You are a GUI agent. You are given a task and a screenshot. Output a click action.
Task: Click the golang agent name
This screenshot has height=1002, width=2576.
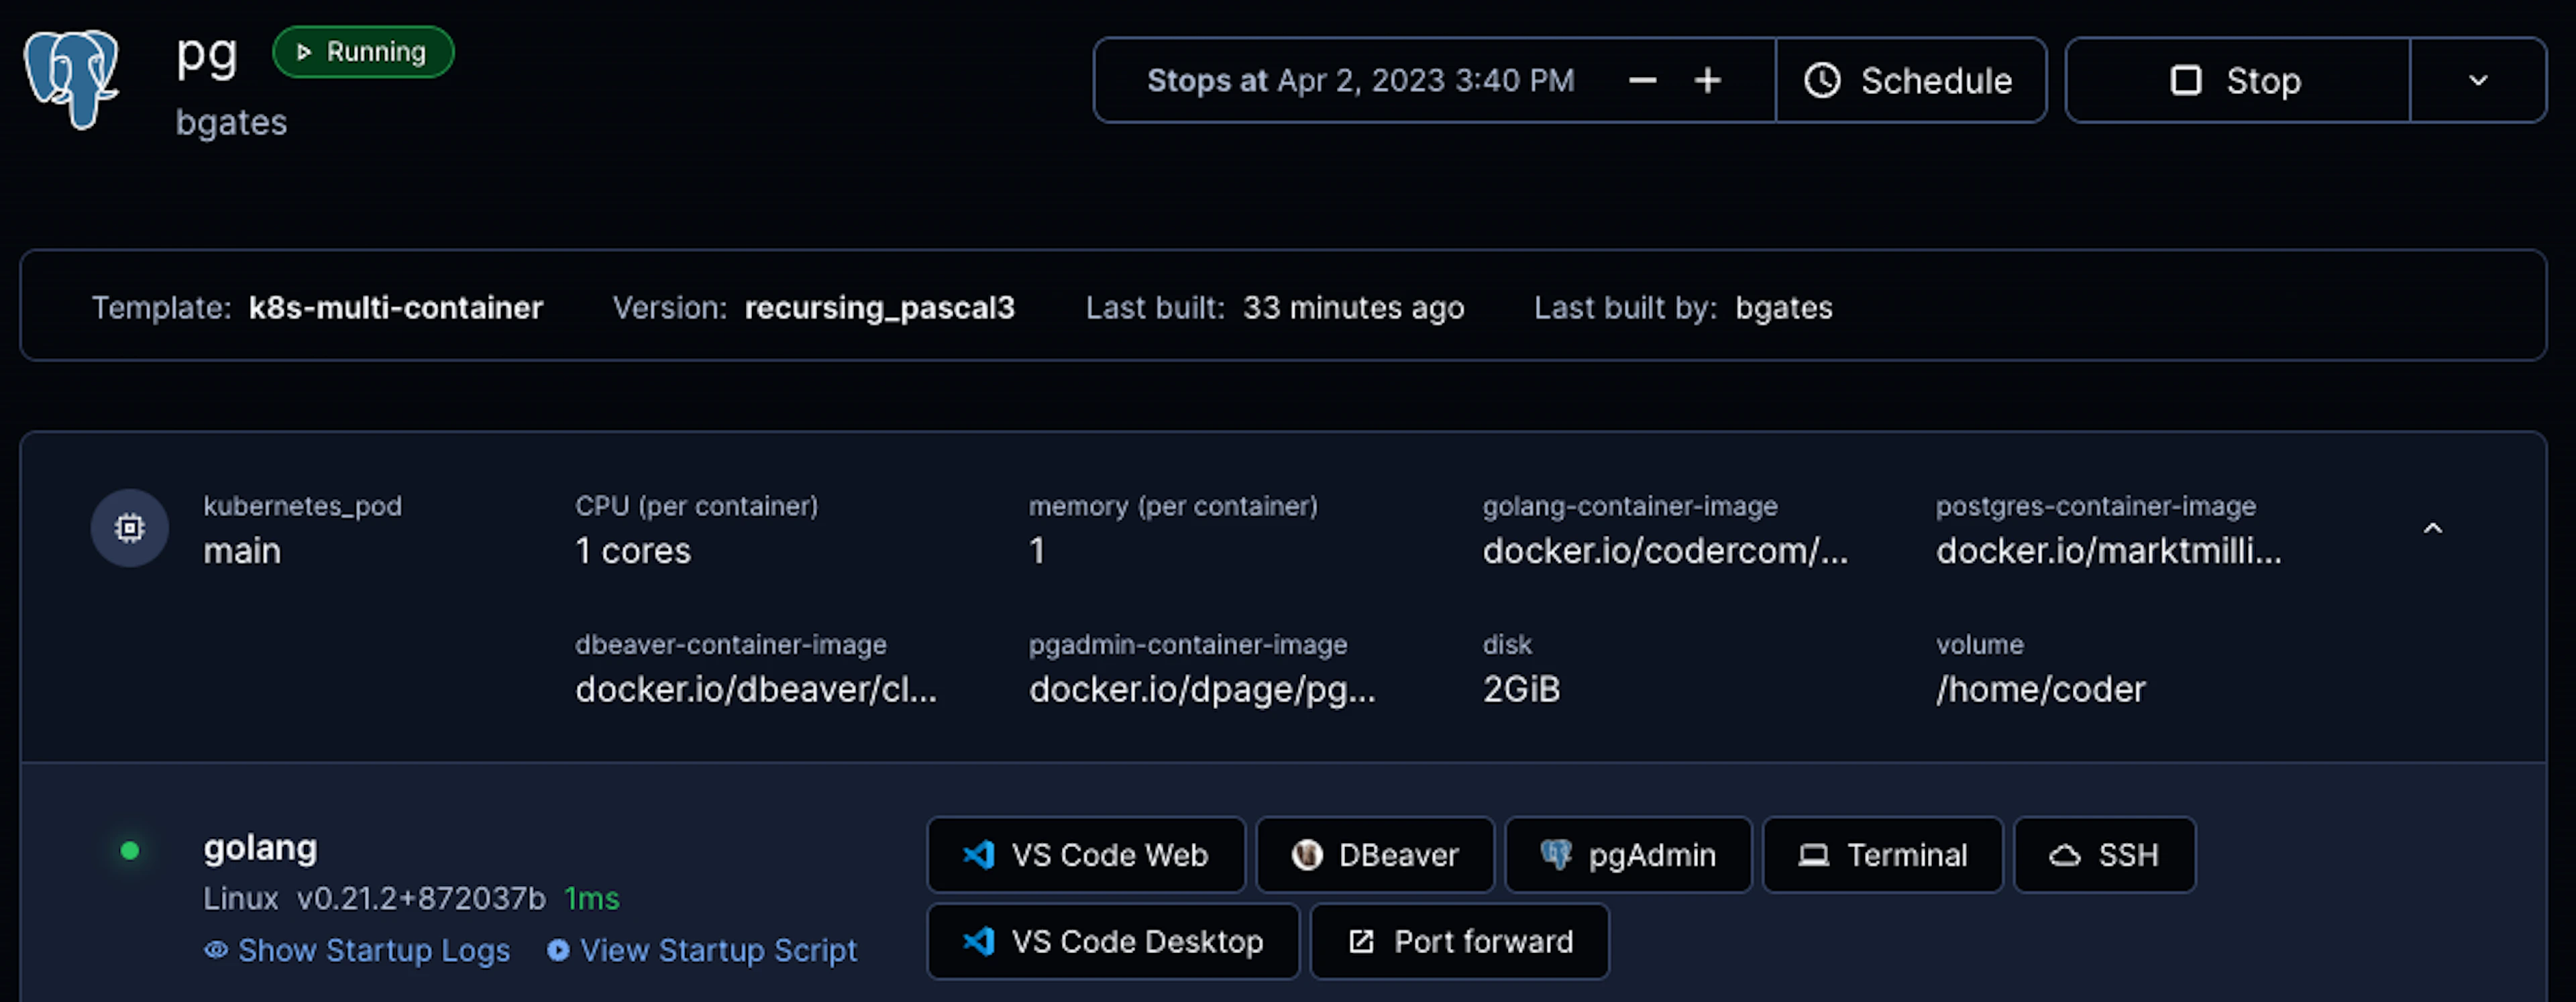coord(260,848)
